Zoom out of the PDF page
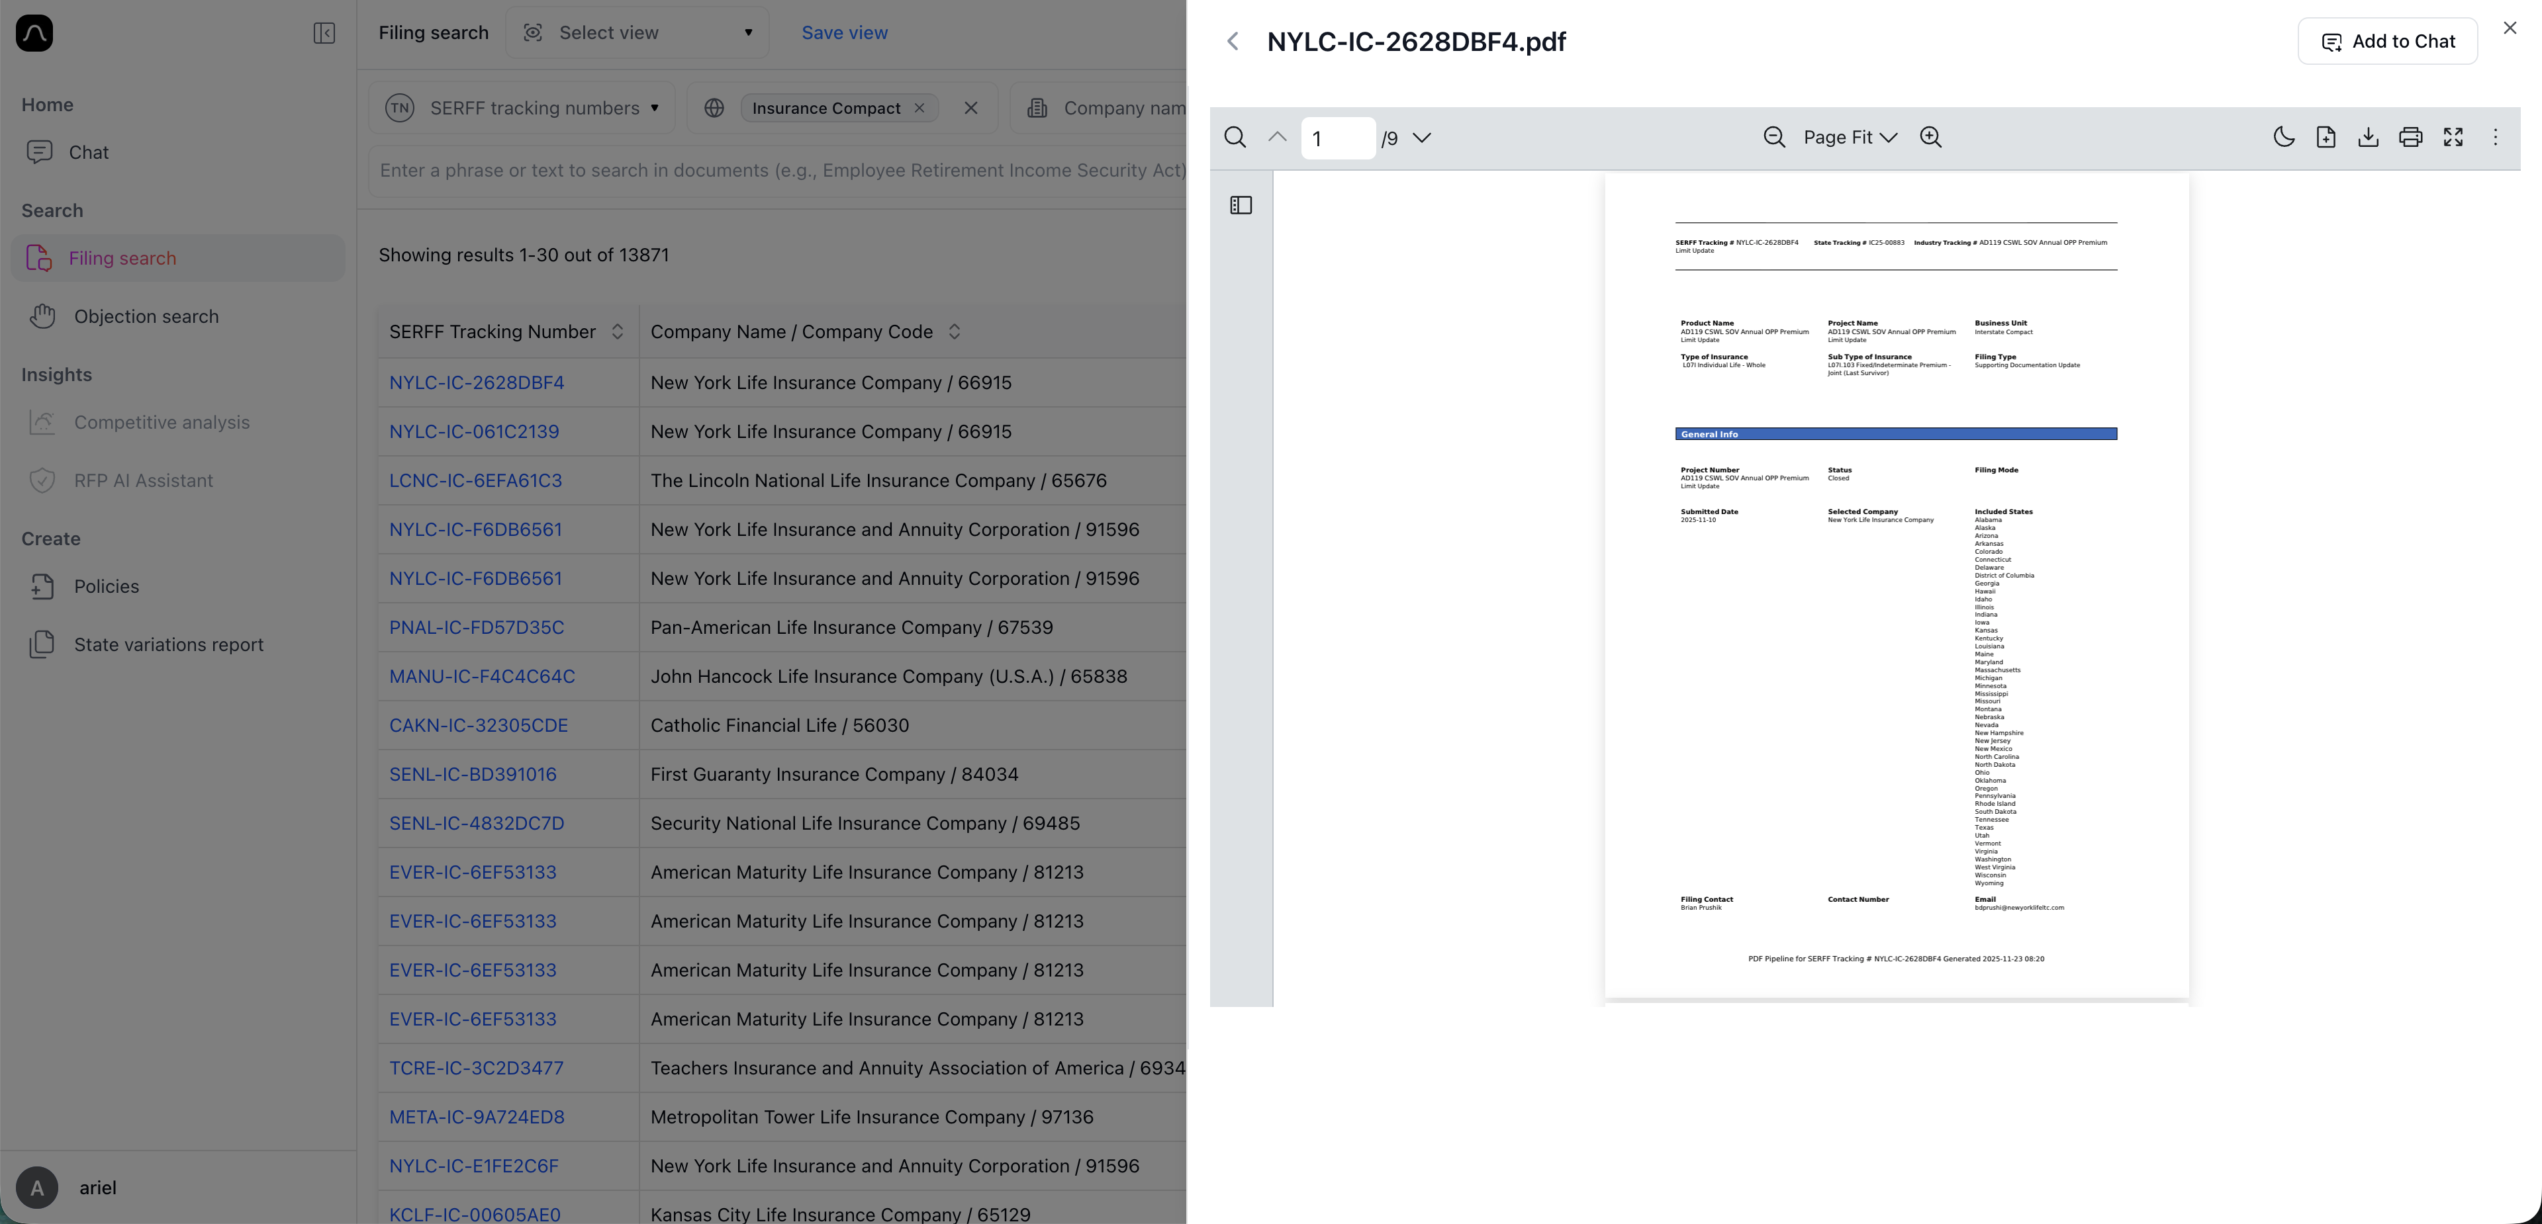Viewport: 2542px width, 1224px height. [1773, 137]
